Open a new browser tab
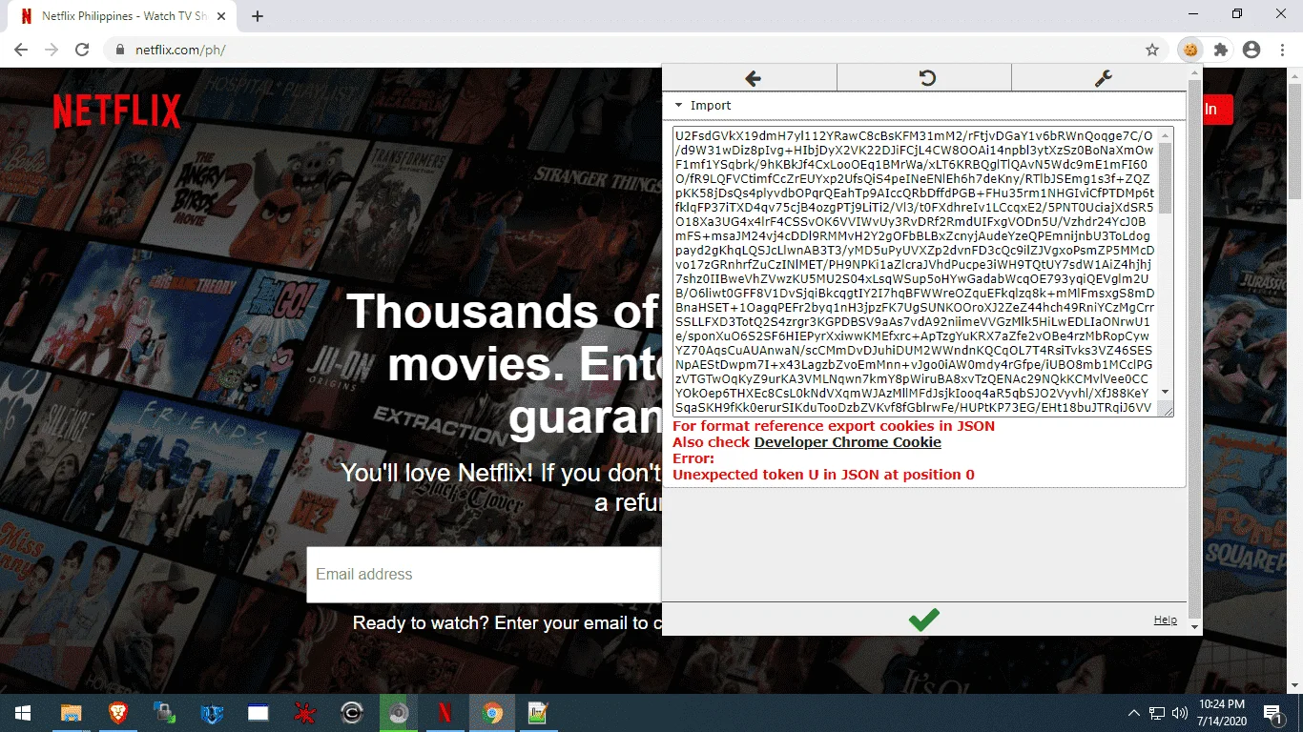 (258, 16)
